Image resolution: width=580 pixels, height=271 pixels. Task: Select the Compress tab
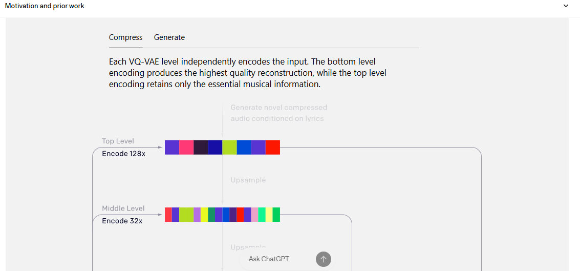click(x=125, y=37)
